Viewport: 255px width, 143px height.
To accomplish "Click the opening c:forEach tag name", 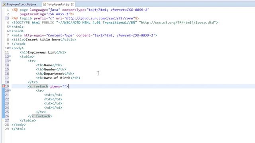I will point(39,87).
